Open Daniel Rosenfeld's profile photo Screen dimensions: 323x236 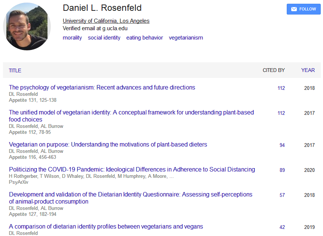(x=27, y=26)
